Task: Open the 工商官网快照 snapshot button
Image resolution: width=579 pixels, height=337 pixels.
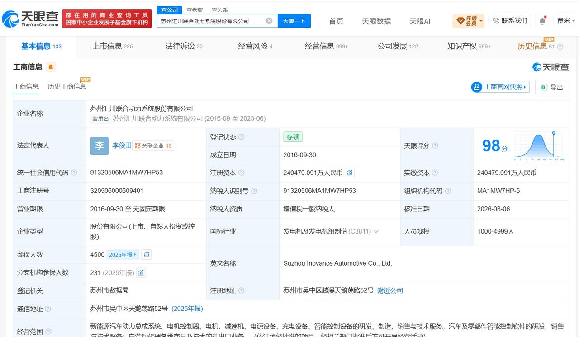Action: coord(501,87)
